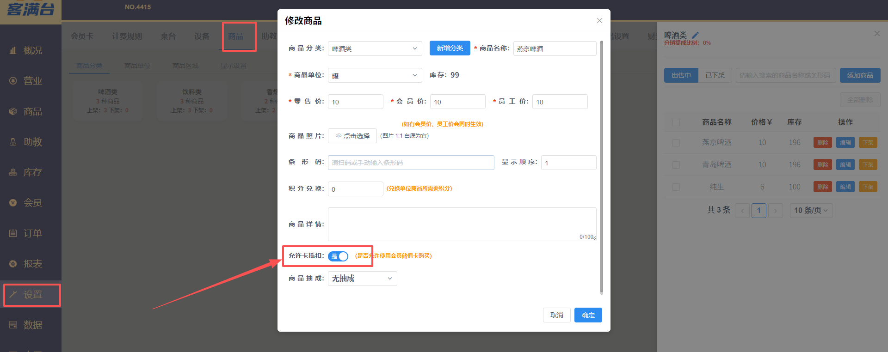The image size is (888, 352).
Task: Click the dialog's vertical scrollbar
Action: [601, 166]
